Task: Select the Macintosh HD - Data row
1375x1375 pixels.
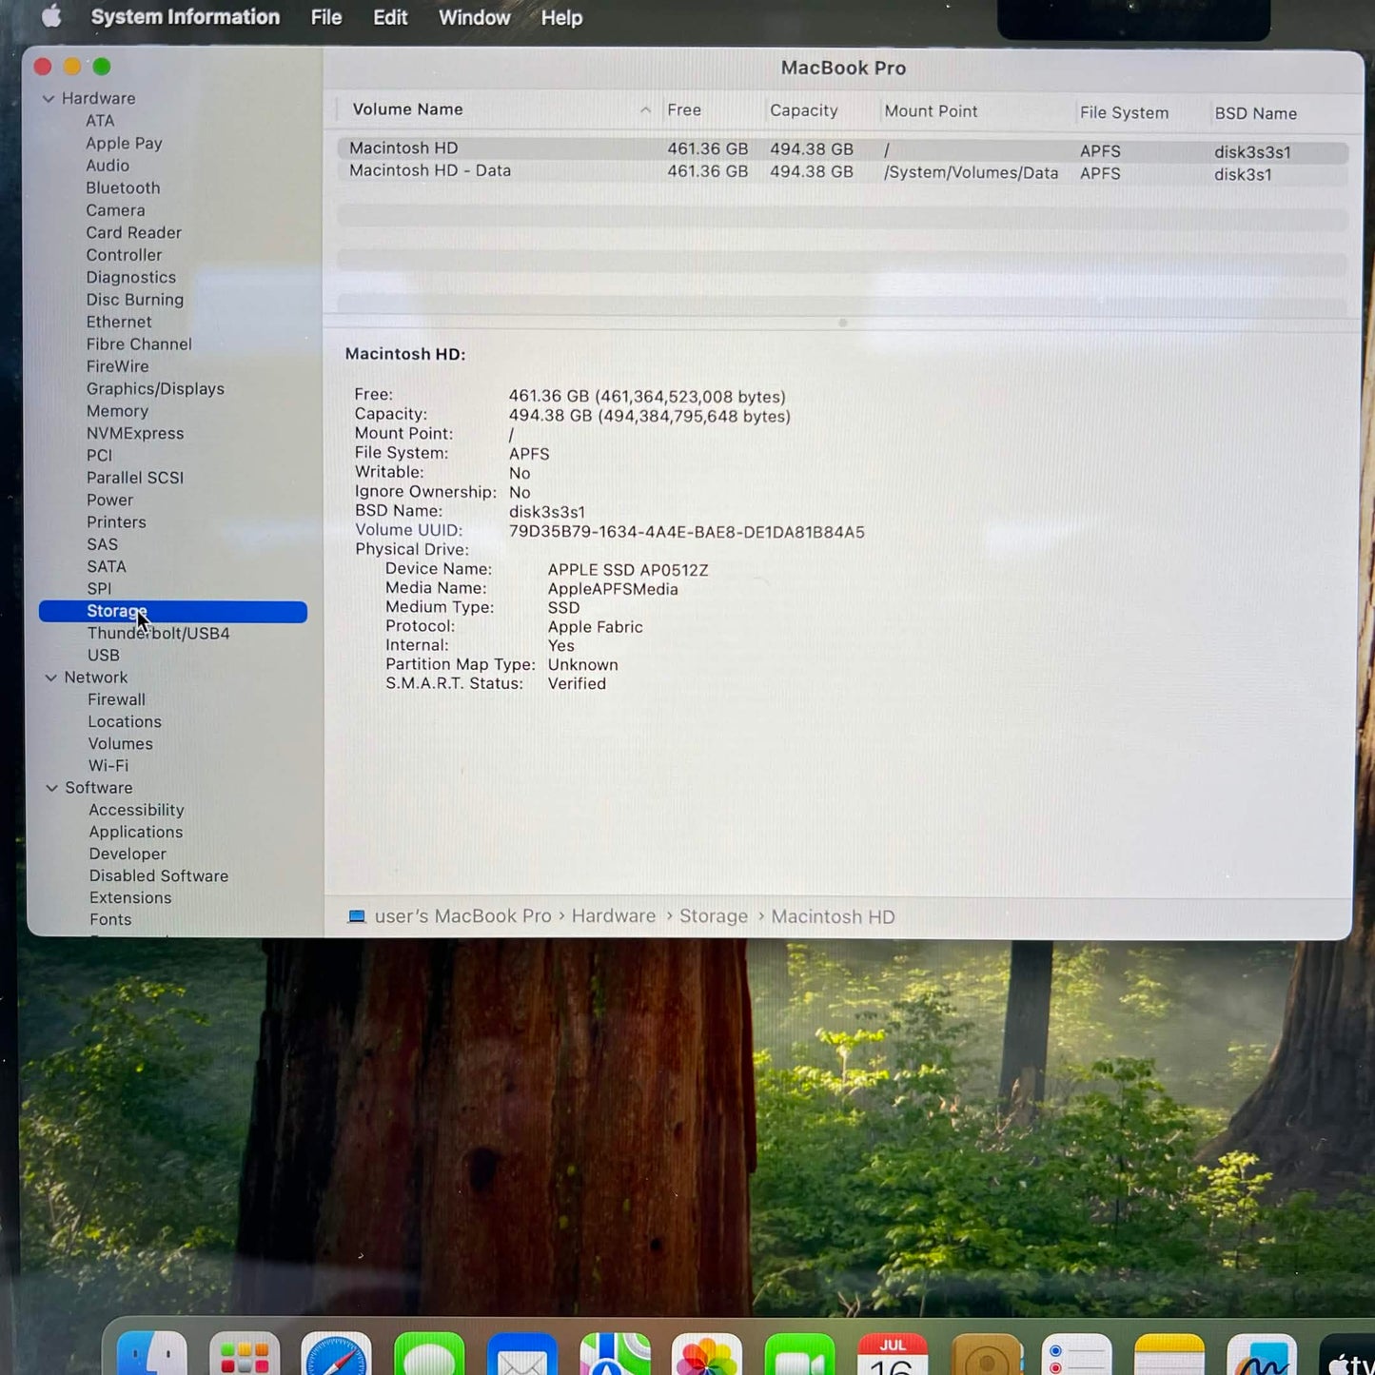Action: [x=842, y=172]
